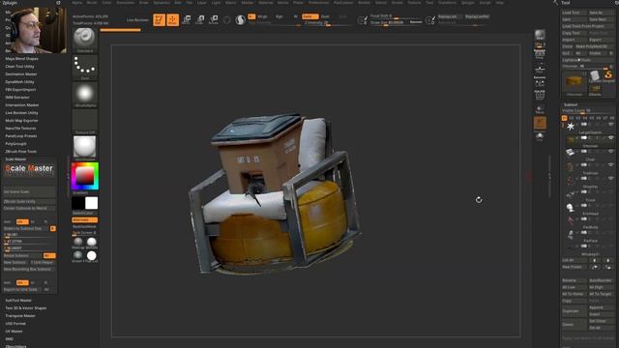Viewport: 619px width, 348px height.
Task: Select the Flat Color white material ball
Action: (x=92, y=255)
